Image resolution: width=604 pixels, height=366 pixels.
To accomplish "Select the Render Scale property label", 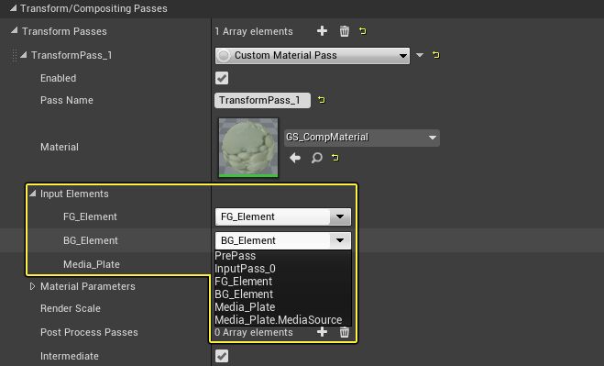I will (x=70, y=308).
